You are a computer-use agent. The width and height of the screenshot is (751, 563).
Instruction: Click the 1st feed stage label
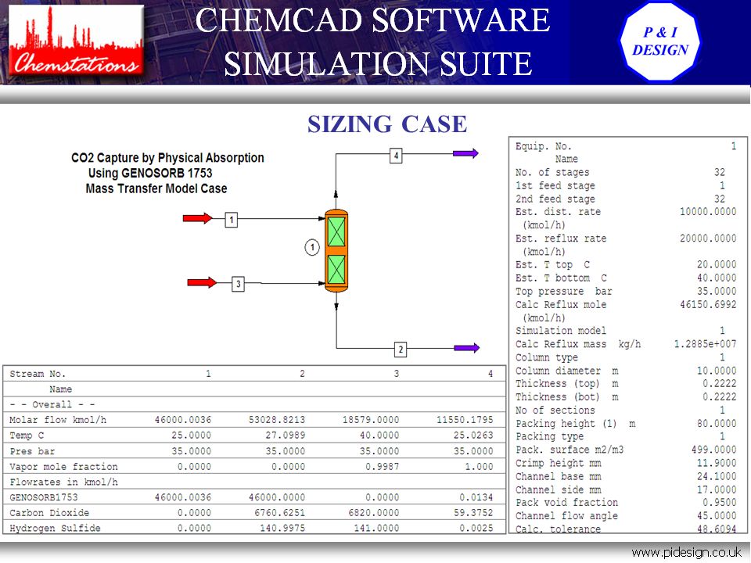tap(555, 186)
